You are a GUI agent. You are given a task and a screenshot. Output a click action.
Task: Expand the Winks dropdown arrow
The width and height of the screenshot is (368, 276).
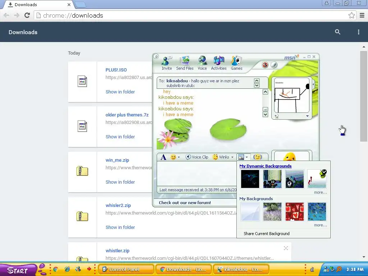tap(233, 157)
